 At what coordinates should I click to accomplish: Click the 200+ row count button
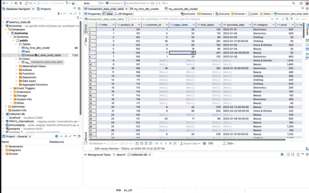(x=228, y=144)
